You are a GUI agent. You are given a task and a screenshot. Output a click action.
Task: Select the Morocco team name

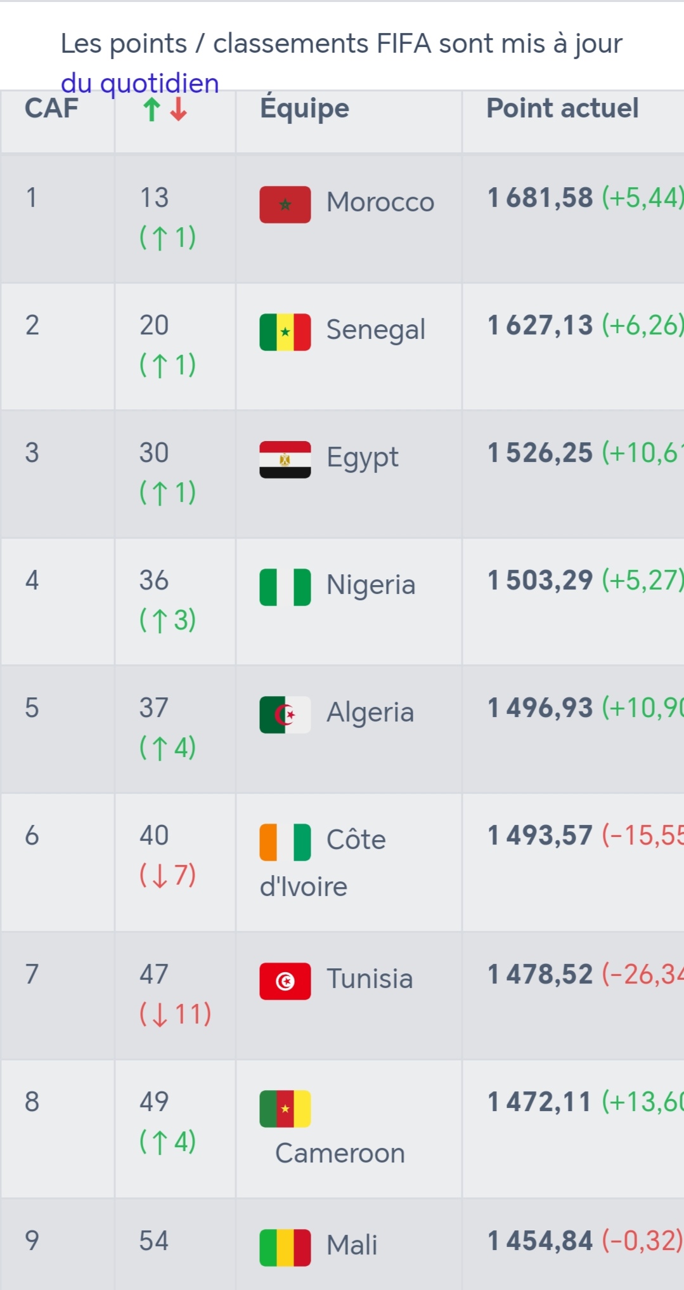[380, 202]
